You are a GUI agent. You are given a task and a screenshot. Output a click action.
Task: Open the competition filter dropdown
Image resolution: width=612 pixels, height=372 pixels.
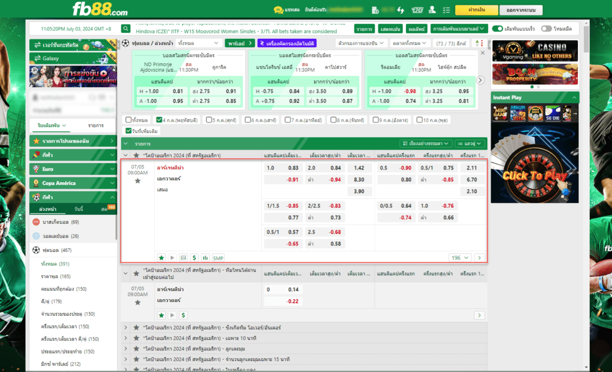pyautogui.click(x=360, y=43)
